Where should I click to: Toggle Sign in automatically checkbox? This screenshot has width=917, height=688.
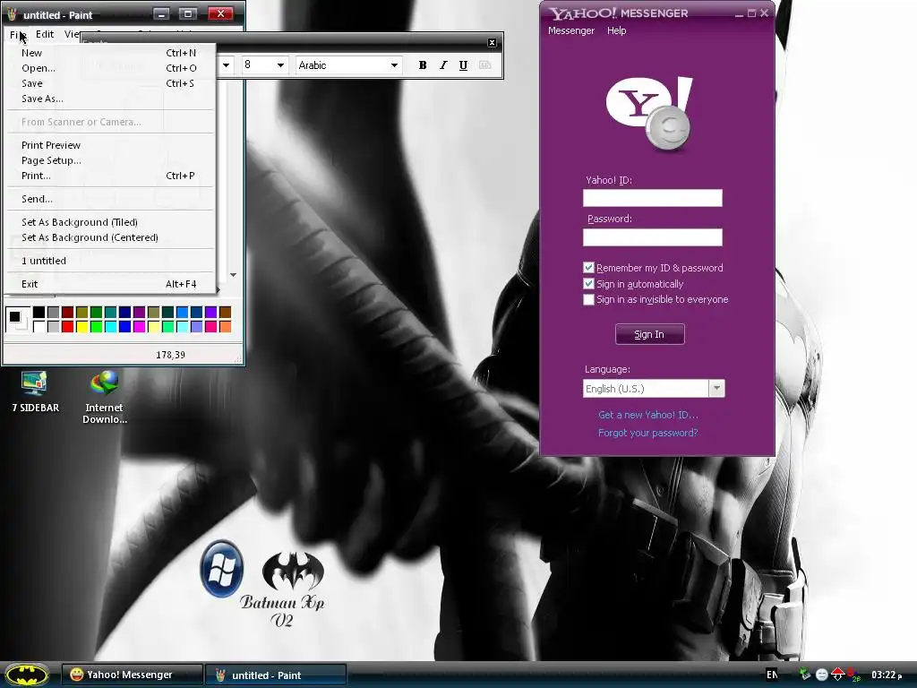[588, 284]
